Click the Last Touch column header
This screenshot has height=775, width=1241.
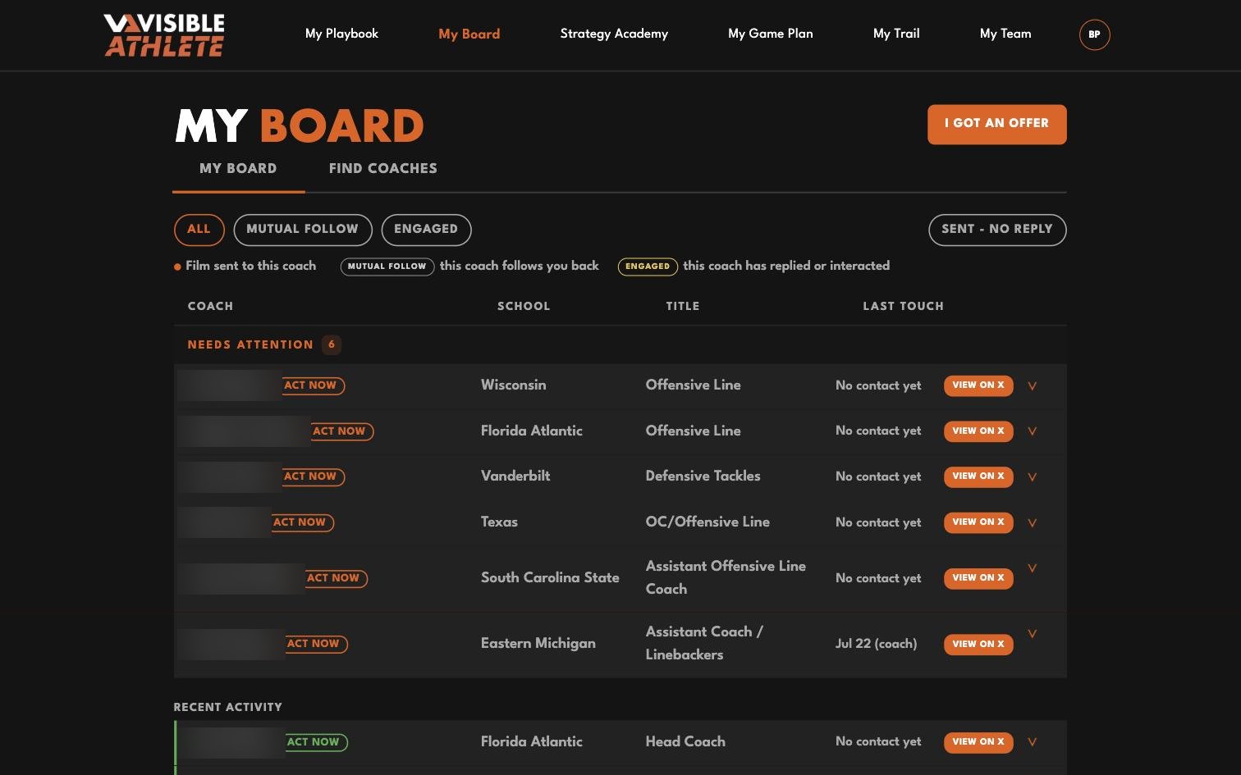click(x=903, y=306)
